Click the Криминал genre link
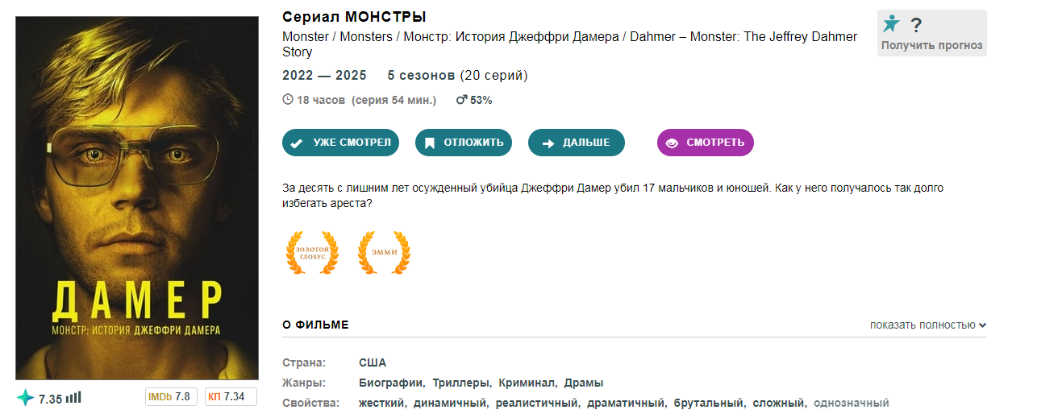The image size is (1037, 414). [x=527, y=383]
